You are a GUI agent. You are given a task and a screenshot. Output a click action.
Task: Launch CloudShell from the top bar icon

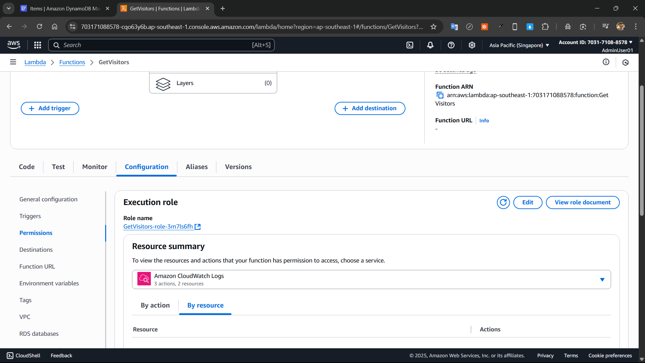coord(410,45)
